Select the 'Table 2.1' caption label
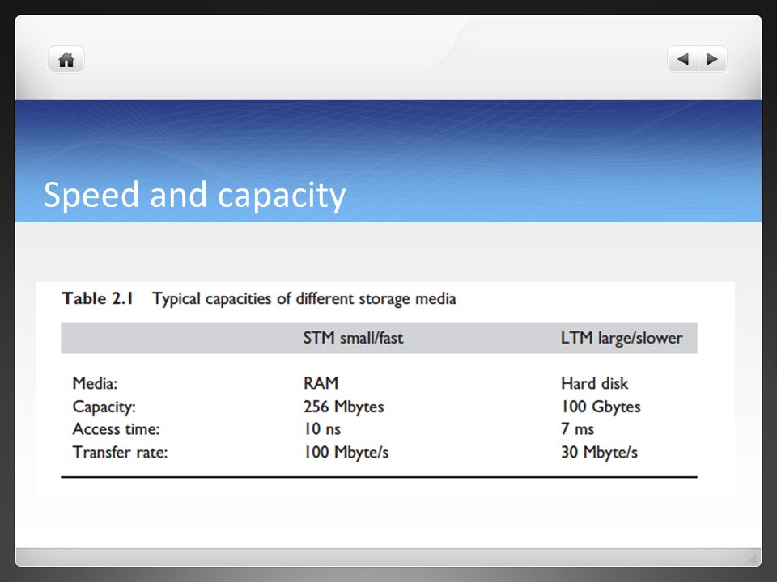Image resolution: width=777 pixels, height=582 pixels. 98,298
